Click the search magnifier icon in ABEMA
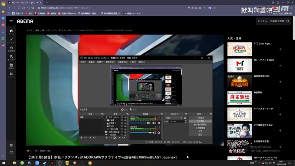This screenshot has height=166, width=295. click(x=288, y=21)
